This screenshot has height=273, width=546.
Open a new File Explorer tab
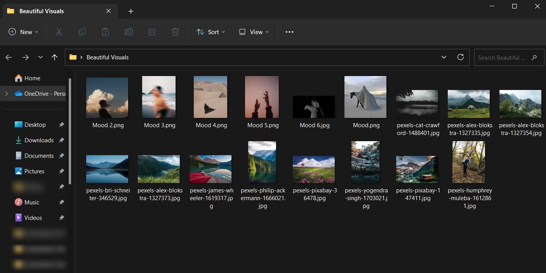(131, 11)
